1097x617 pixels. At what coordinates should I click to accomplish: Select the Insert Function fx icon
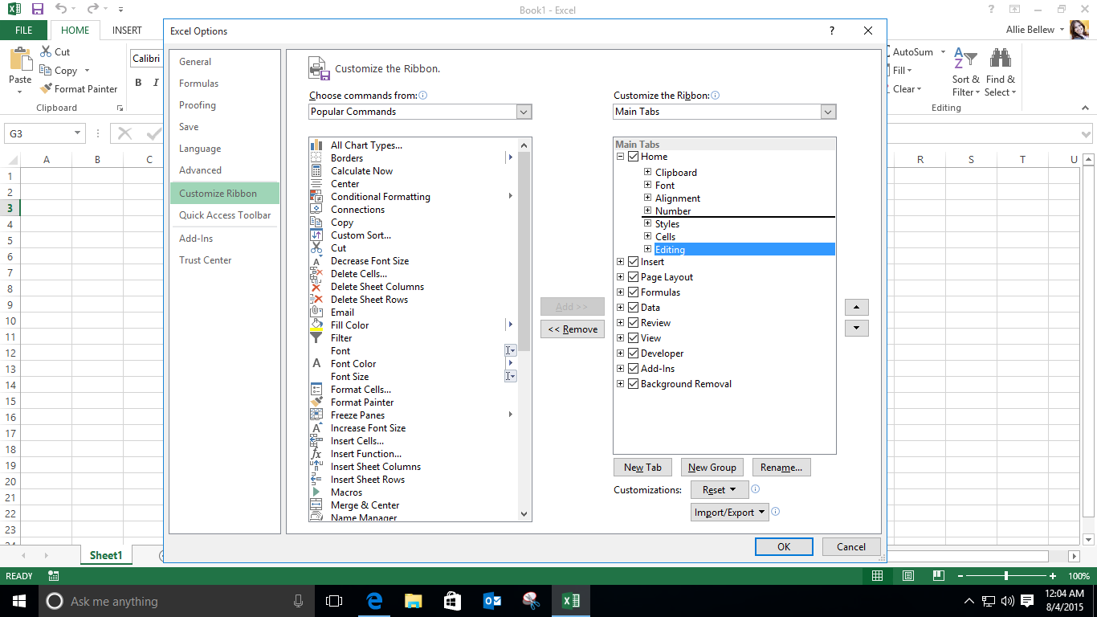pyautogui.click(x=316, y=454)
